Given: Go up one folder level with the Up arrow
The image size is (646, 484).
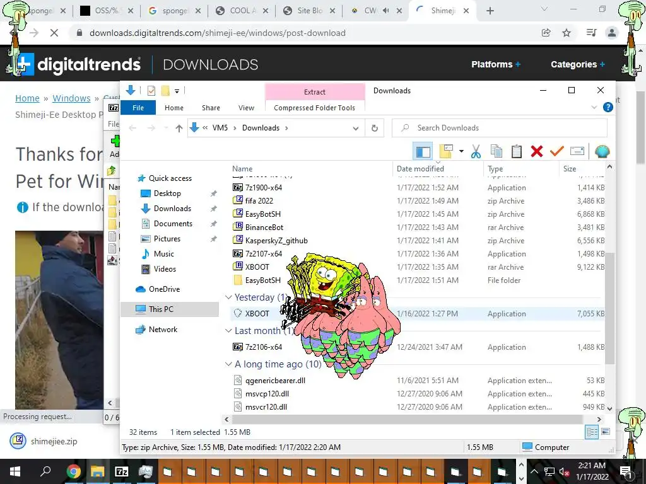Looking at the screenshot, I should click(x=179, y=128).
